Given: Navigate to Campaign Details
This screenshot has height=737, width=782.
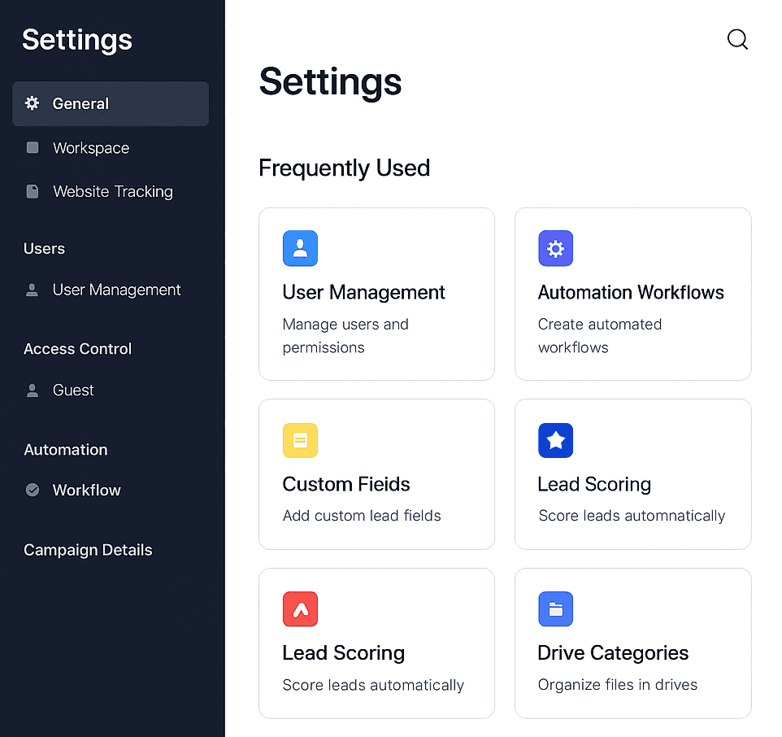Looking at the screenshot, I should click(87, 550).
